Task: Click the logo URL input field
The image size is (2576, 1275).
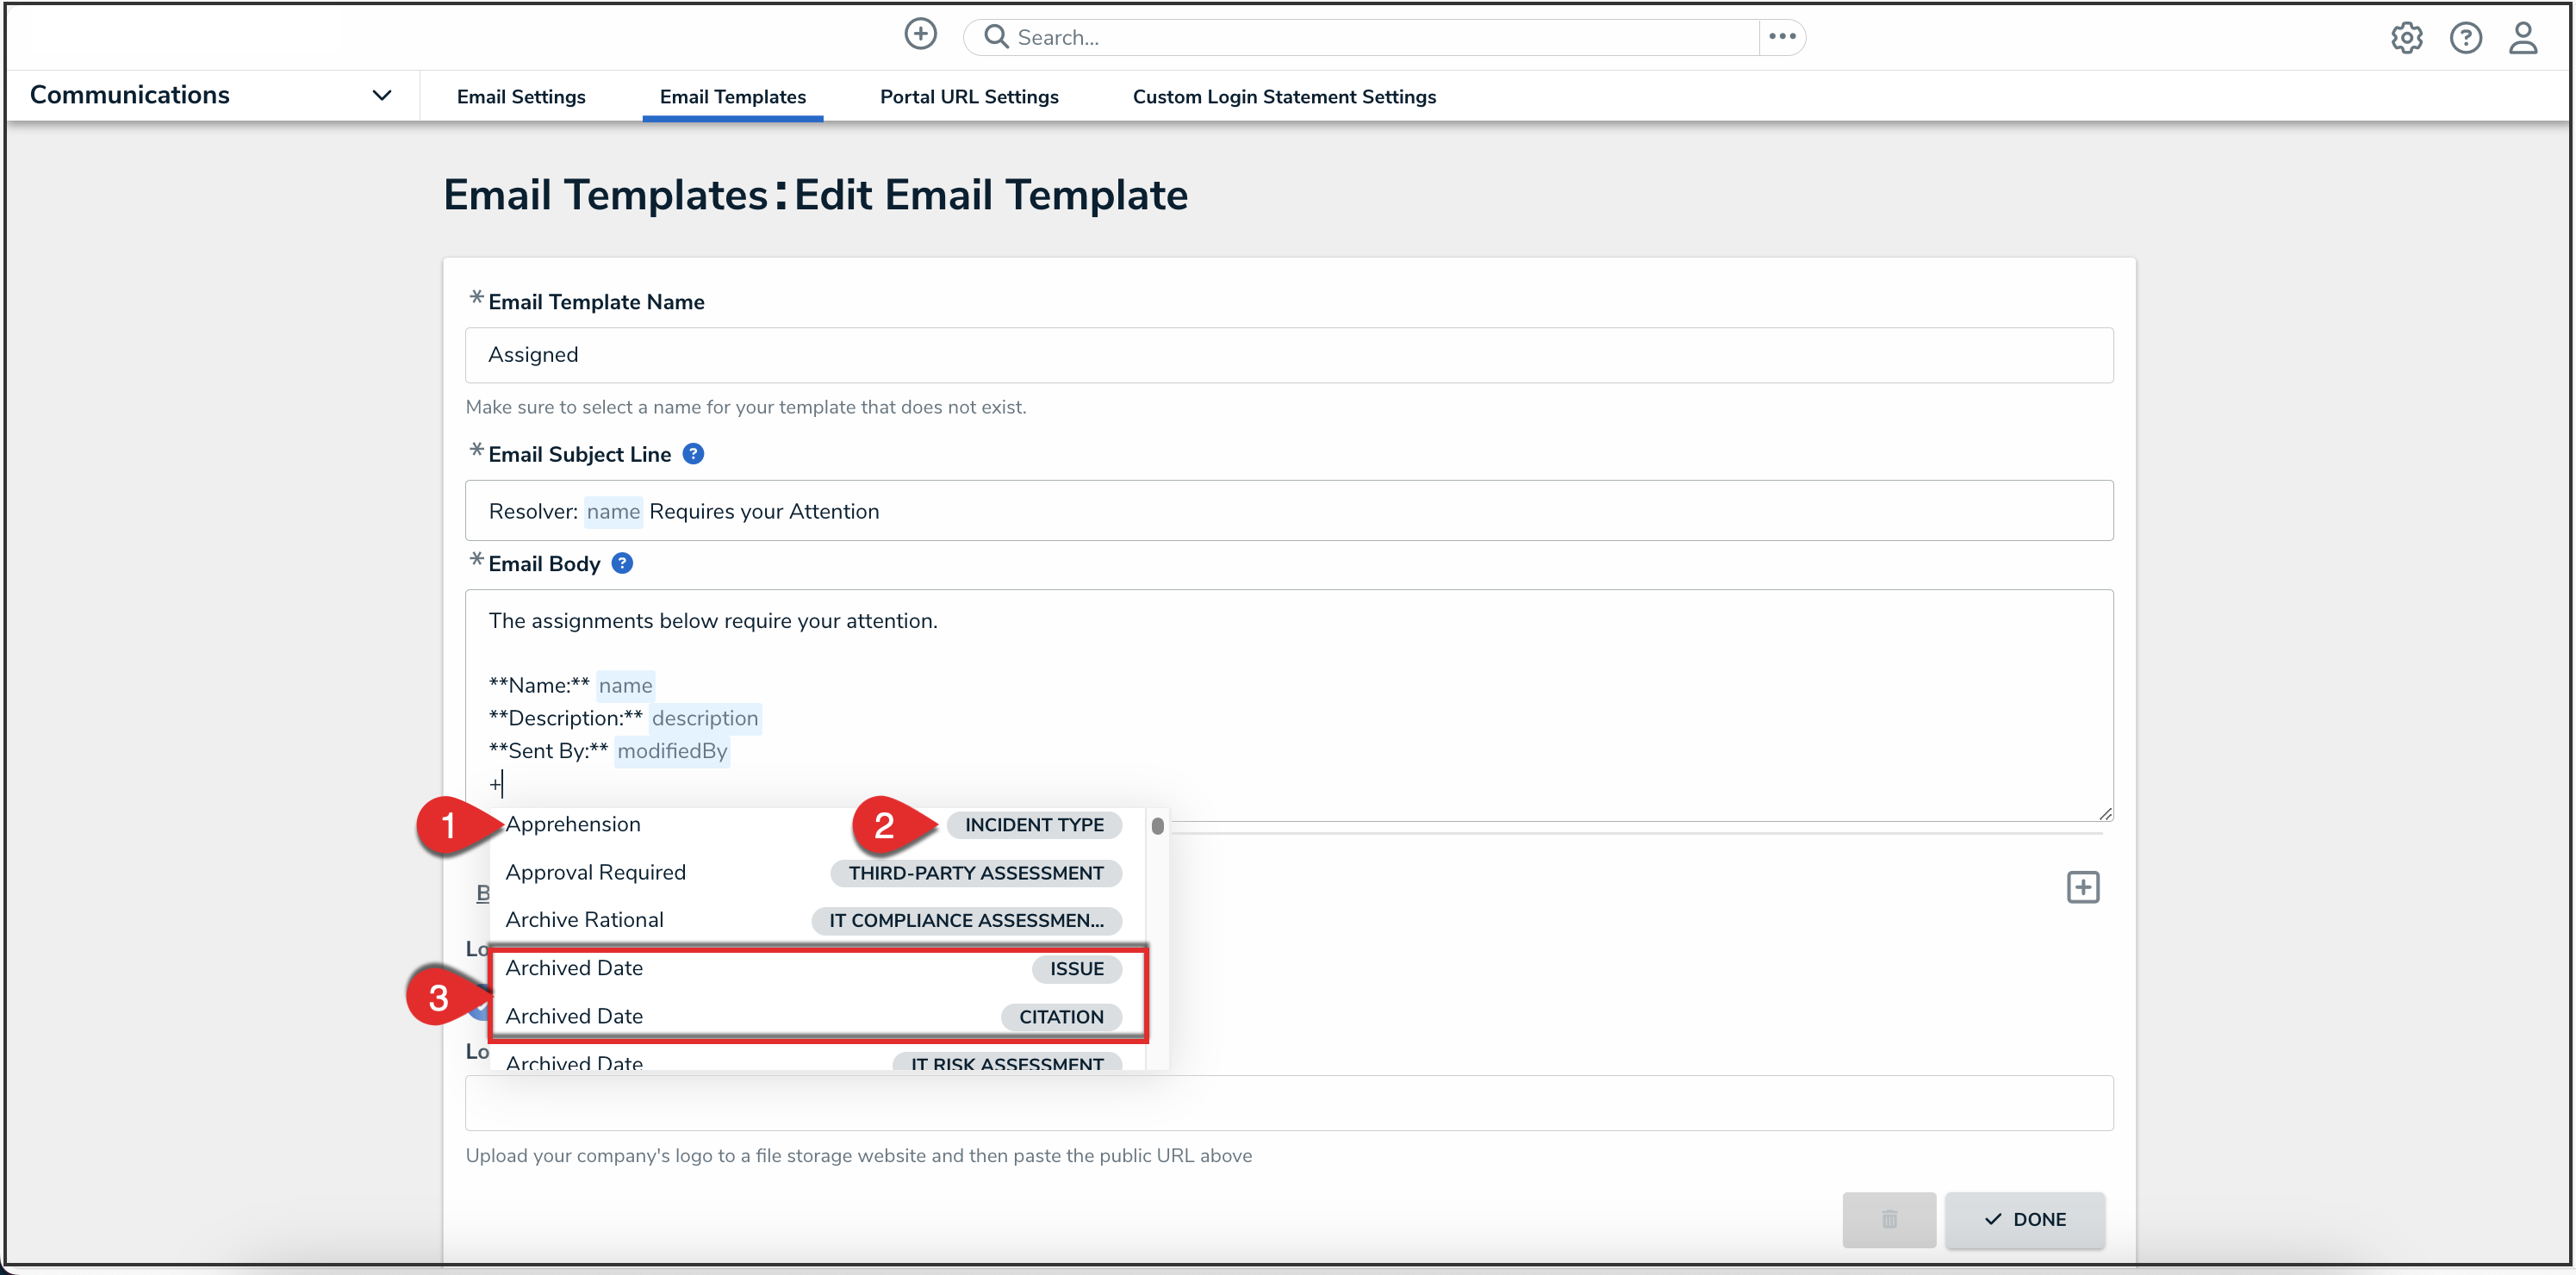Action: (x=1288, y=1103)
